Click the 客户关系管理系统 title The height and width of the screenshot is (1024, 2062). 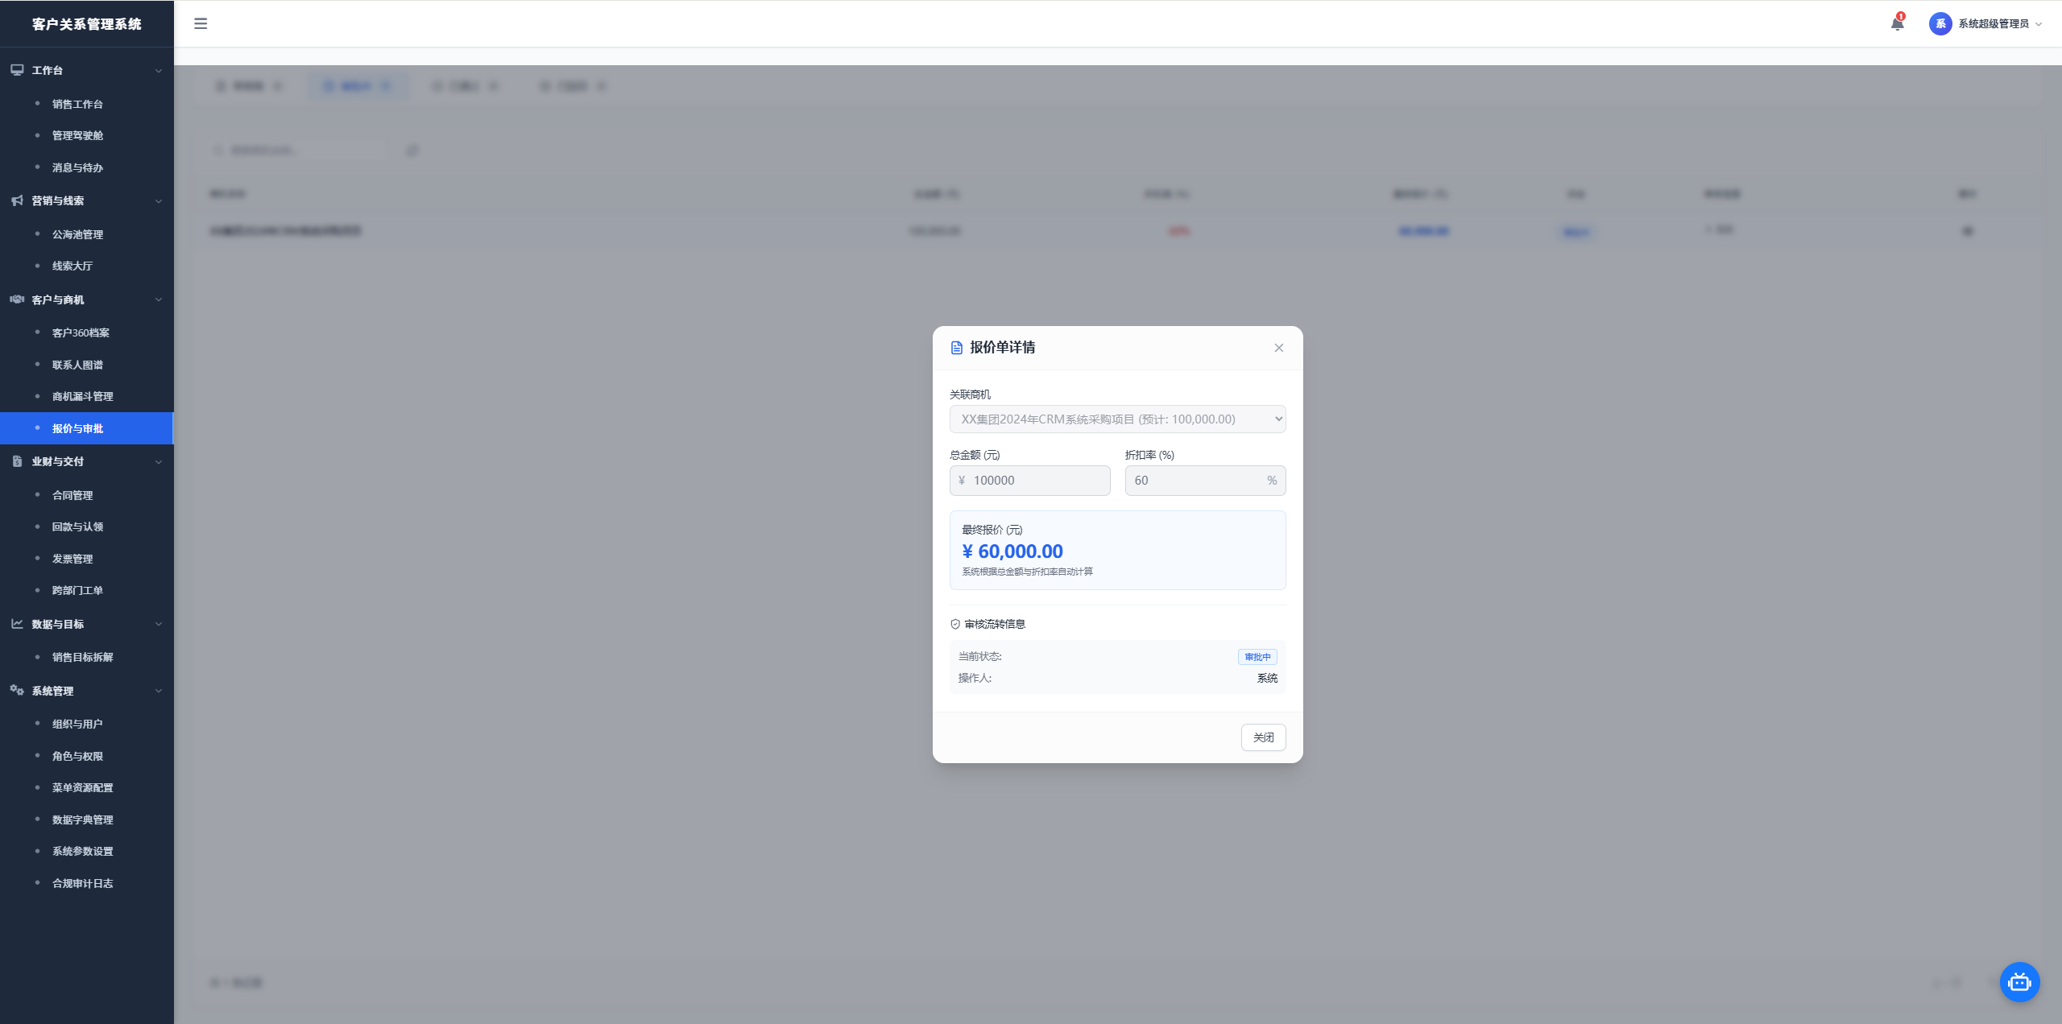pos(87,24)
